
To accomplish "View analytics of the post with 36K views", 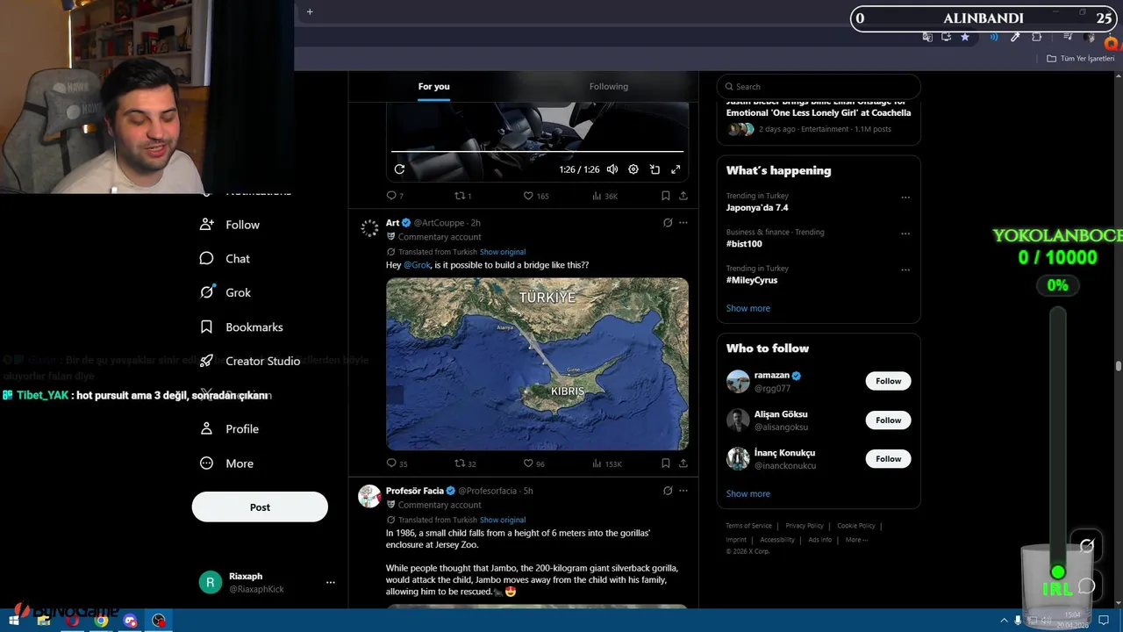I will [604, 196].
